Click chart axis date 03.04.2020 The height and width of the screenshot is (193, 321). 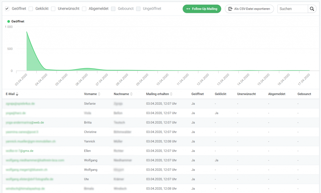21,80
